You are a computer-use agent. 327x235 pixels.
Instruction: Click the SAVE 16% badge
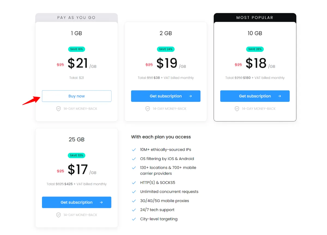point(77,49)
